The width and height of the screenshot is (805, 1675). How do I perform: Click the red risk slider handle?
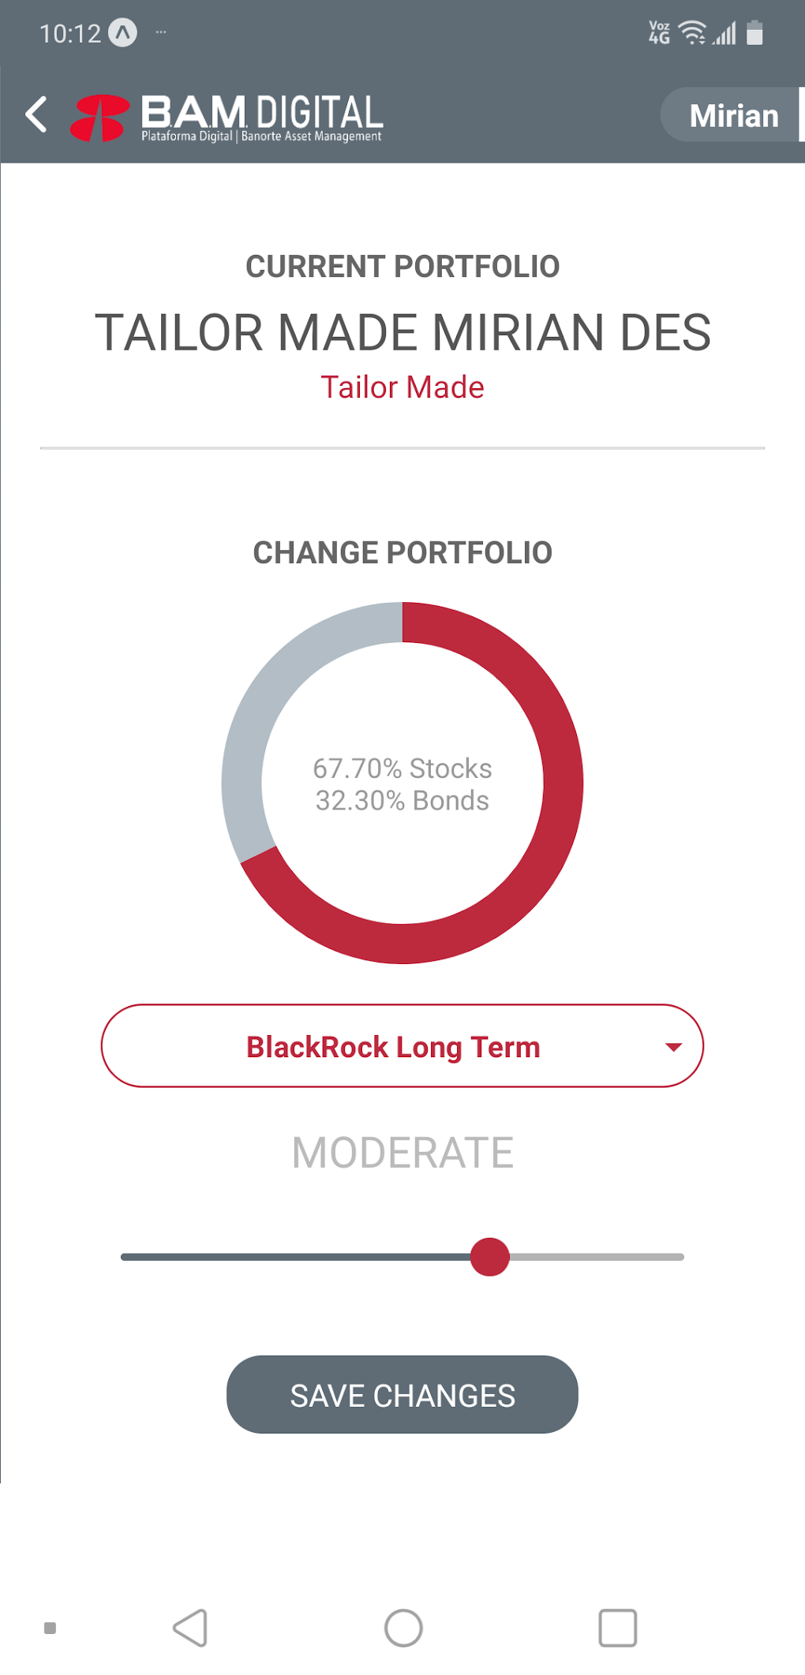(x=489, y=1257)
